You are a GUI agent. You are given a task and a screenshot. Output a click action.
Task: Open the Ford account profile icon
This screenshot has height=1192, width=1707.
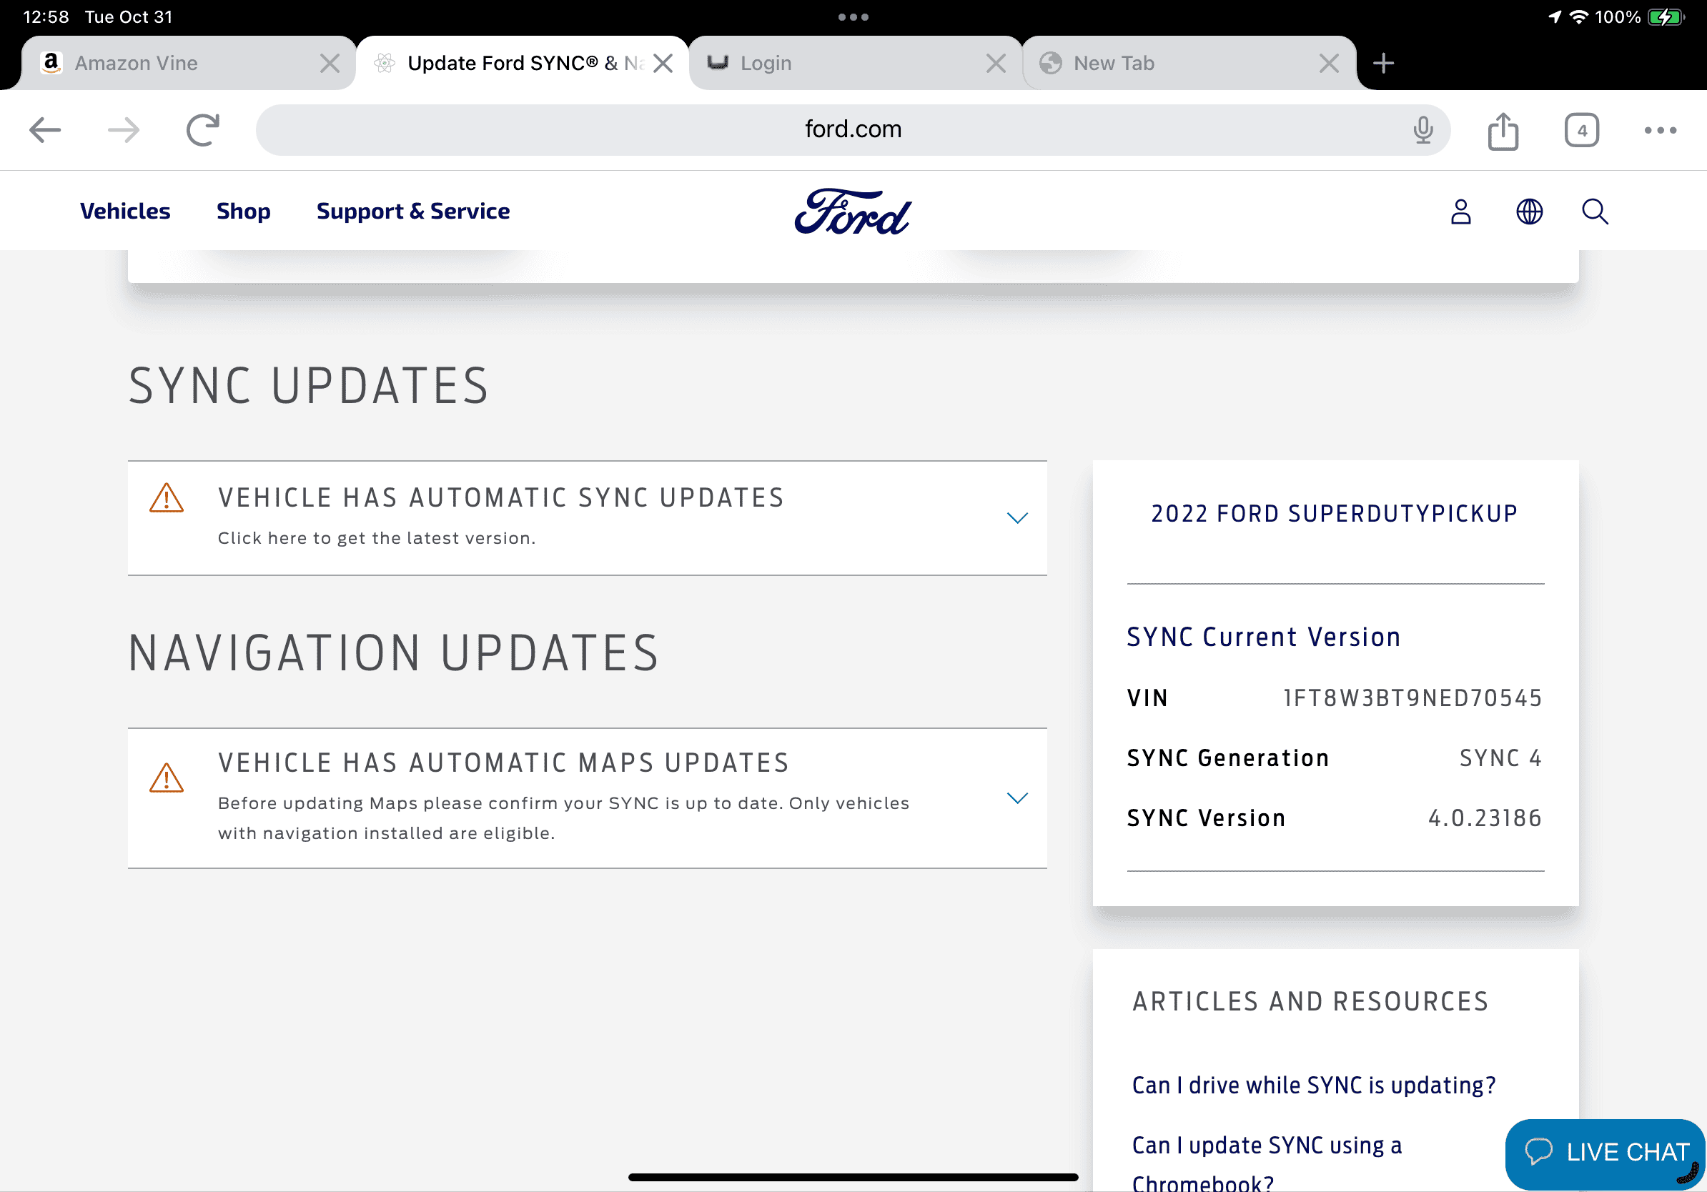(1460, 212)
